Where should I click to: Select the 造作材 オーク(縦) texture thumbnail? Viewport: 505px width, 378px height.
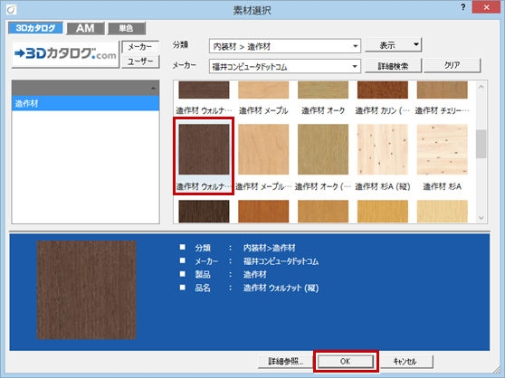323,149
